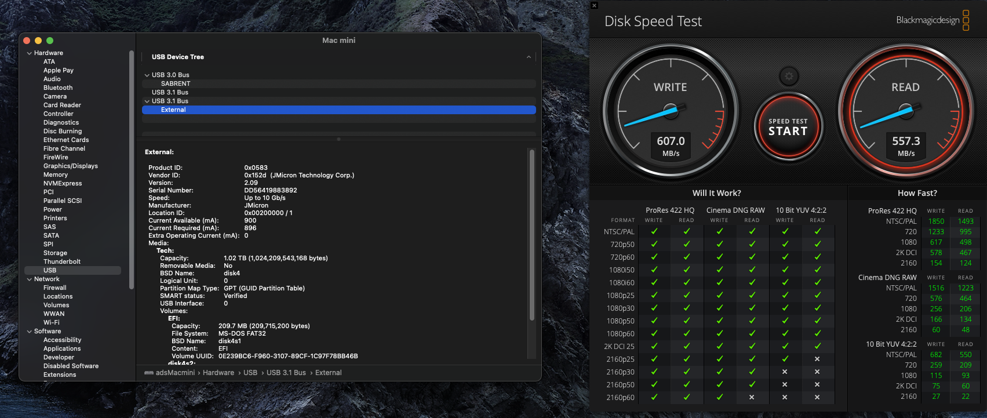
Task: Select Audio in the sidebar
Action: tap(52, 79)
